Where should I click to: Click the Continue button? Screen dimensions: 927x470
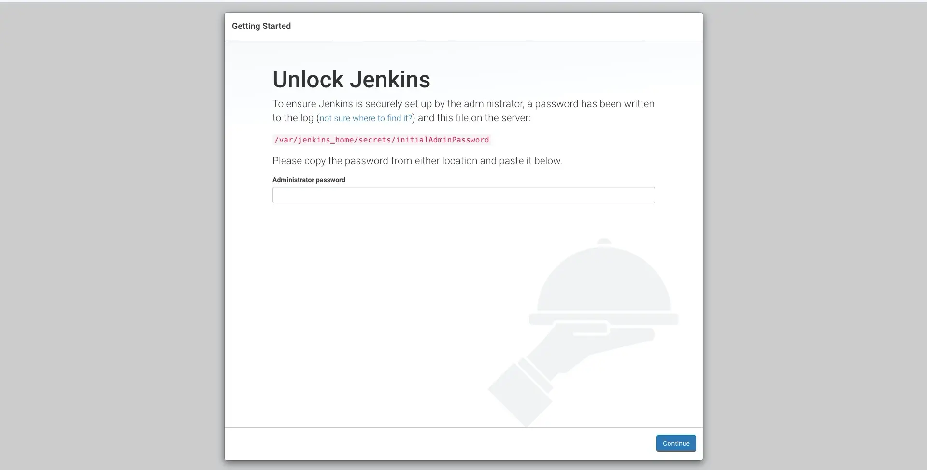(x=676, y=443)
